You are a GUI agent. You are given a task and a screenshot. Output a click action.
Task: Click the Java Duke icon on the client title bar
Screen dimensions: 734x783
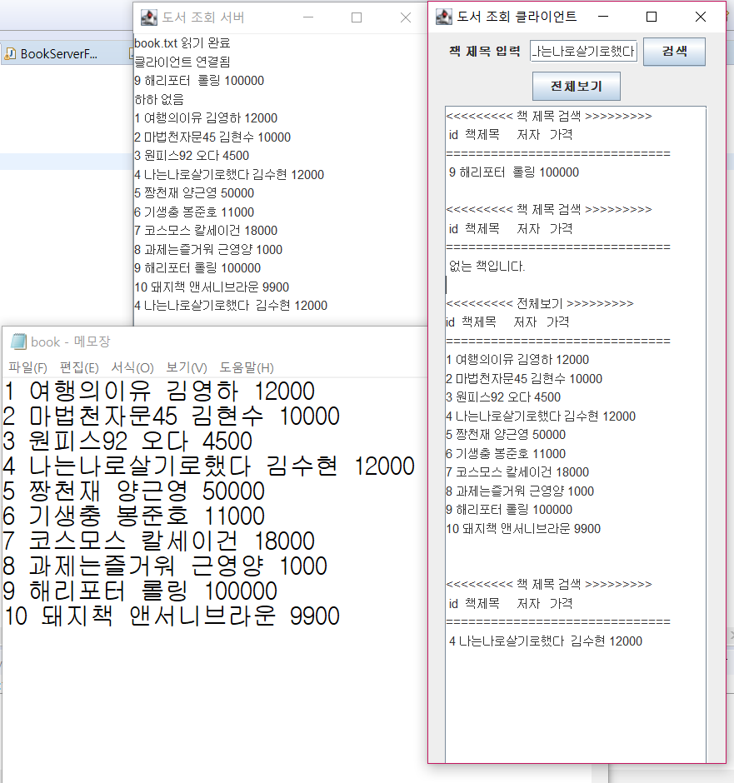coord(443,17)
